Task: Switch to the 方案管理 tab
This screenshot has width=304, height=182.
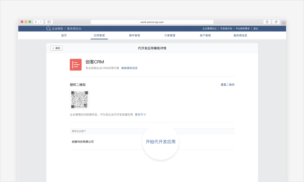Action: (x=169, y=35)
